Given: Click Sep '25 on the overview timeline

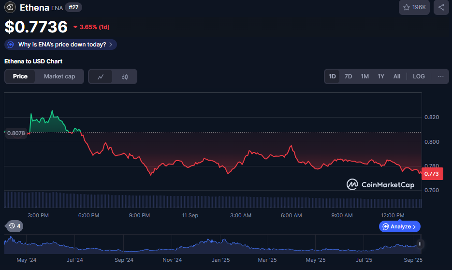Looking at the screenshot, I should pyautogui.click(x=413, y=260).
